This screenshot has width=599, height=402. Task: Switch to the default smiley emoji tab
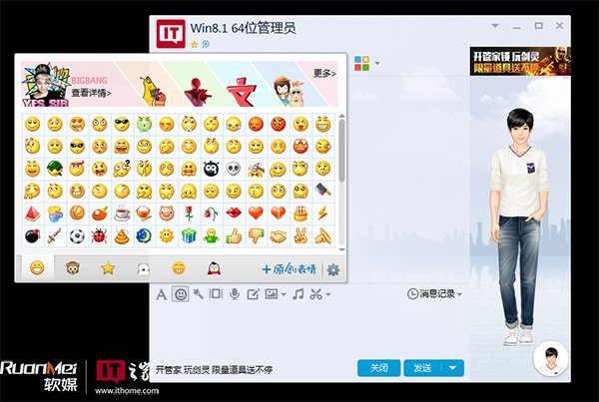(x=37, y=268)
